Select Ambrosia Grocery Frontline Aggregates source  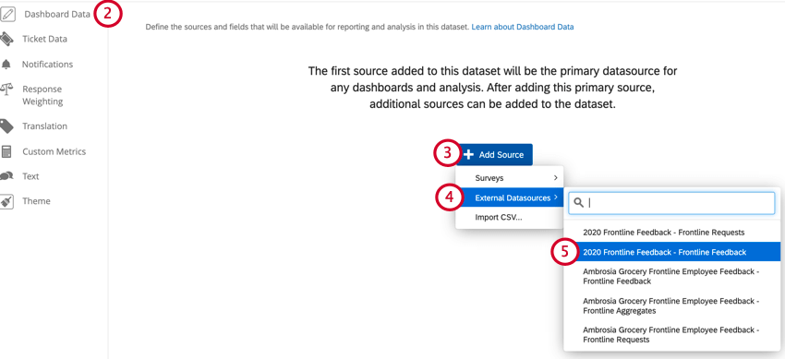(671, 305)
